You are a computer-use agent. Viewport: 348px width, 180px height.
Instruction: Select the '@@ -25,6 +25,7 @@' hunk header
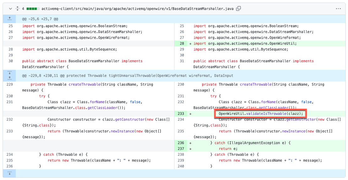click(x=40, y=19)
